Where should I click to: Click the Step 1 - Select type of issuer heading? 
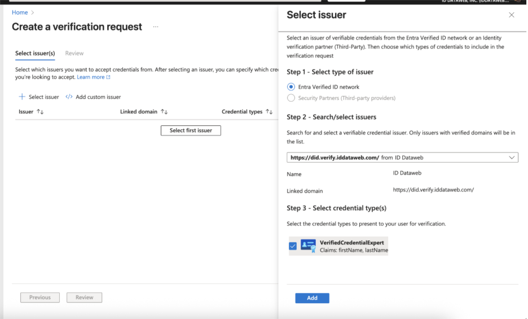[330, 72]
